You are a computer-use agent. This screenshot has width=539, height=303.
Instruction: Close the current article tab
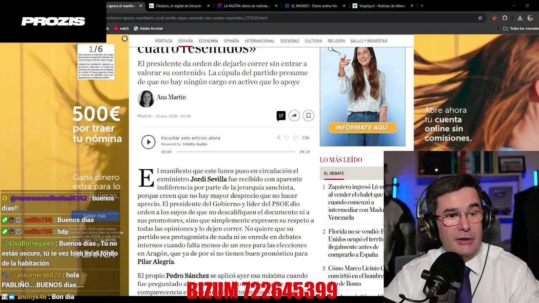point(141,6)
